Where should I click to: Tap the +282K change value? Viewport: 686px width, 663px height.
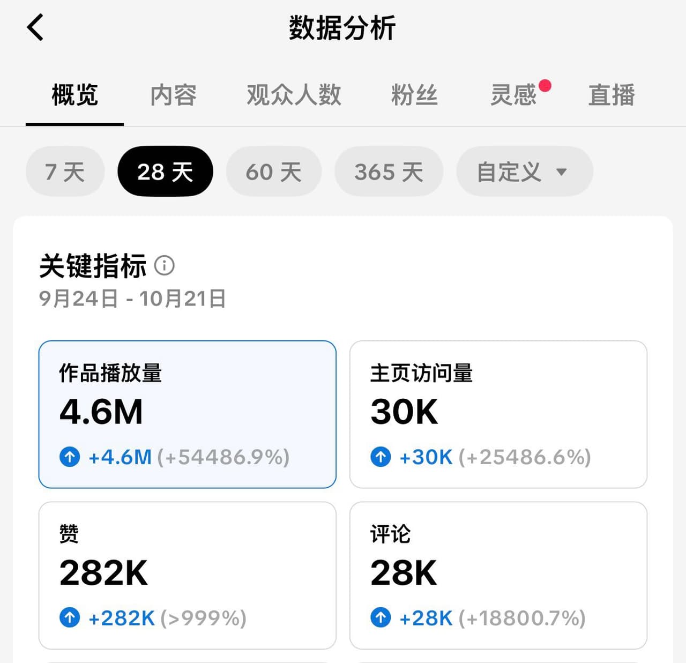pos(122,618)
